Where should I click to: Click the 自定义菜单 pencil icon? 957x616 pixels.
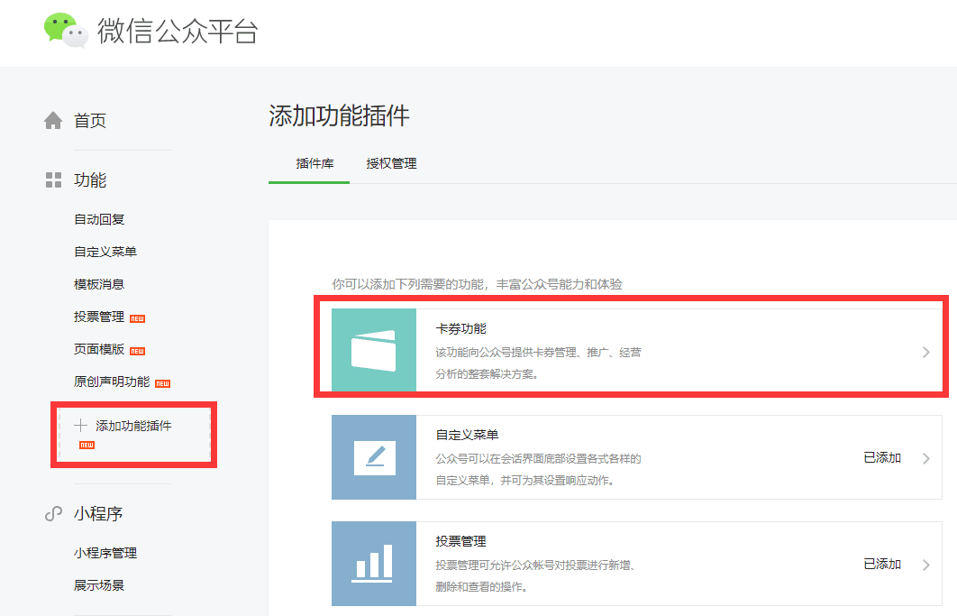coord(373,456)
